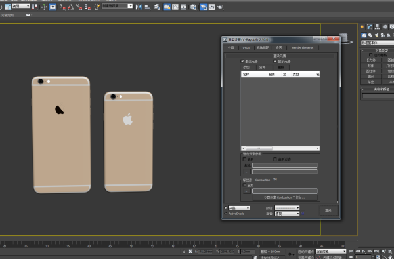
Task: Open the Production mode dropdown
Action: point(239,208)
